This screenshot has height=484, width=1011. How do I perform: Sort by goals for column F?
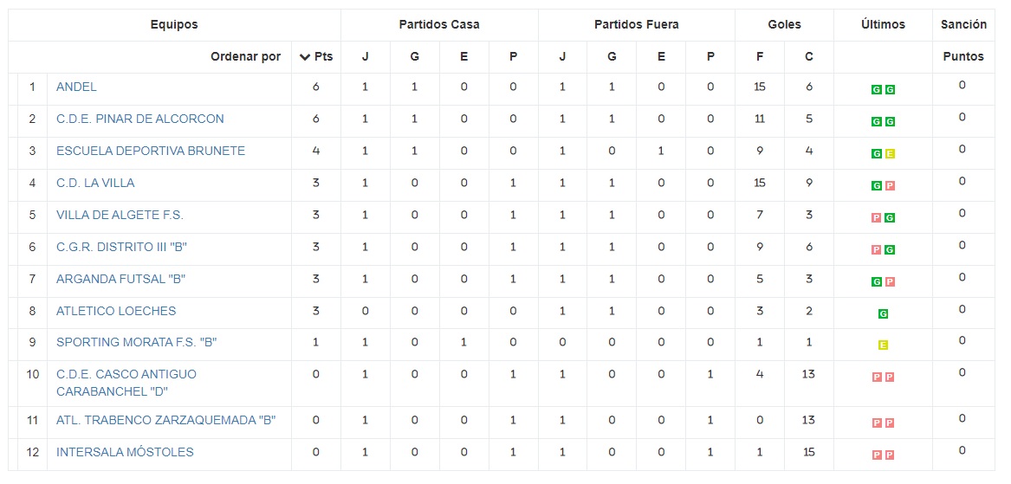pos(760,57)
